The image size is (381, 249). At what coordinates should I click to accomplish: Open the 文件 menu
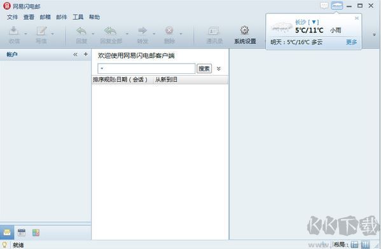point(12,17)
